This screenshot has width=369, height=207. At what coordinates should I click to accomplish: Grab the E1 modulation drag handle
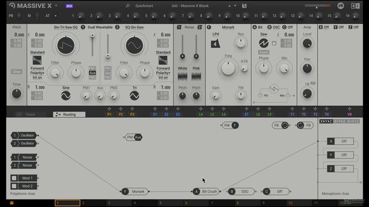pyautogui.click(x=155, y=109)
